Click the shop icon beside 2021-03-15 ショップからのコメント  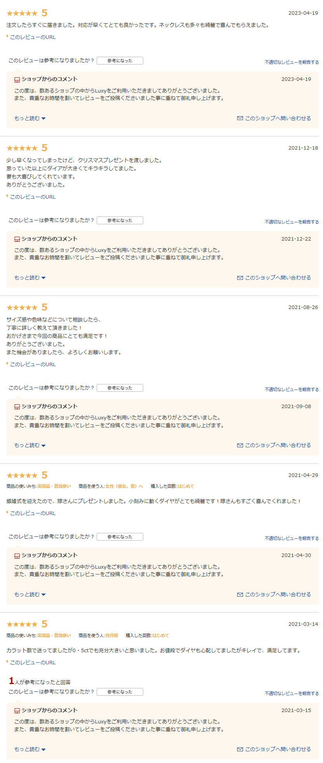pos(17,711)
